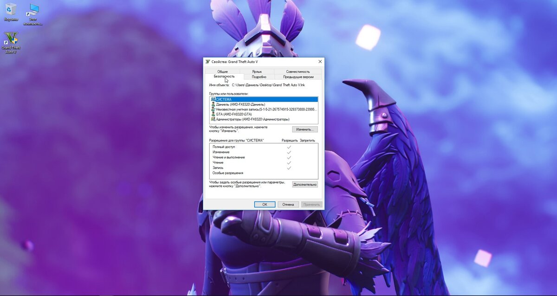Select the СИСТЕМА entry in the users list

[x=264, y=99]
